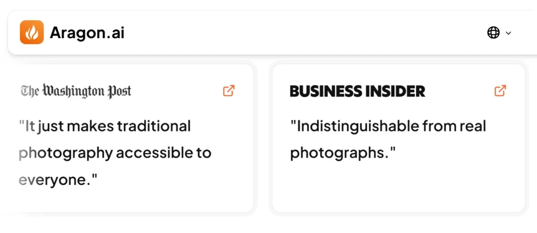
Task: Click the Aragon.ai brand name text
Action: pos(87,33)
